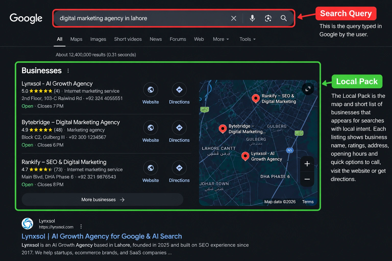Open the Rankify – SEO & Digital Marketing listing
The width and height of the screenshot is (392, 261).
click(64, 162)
